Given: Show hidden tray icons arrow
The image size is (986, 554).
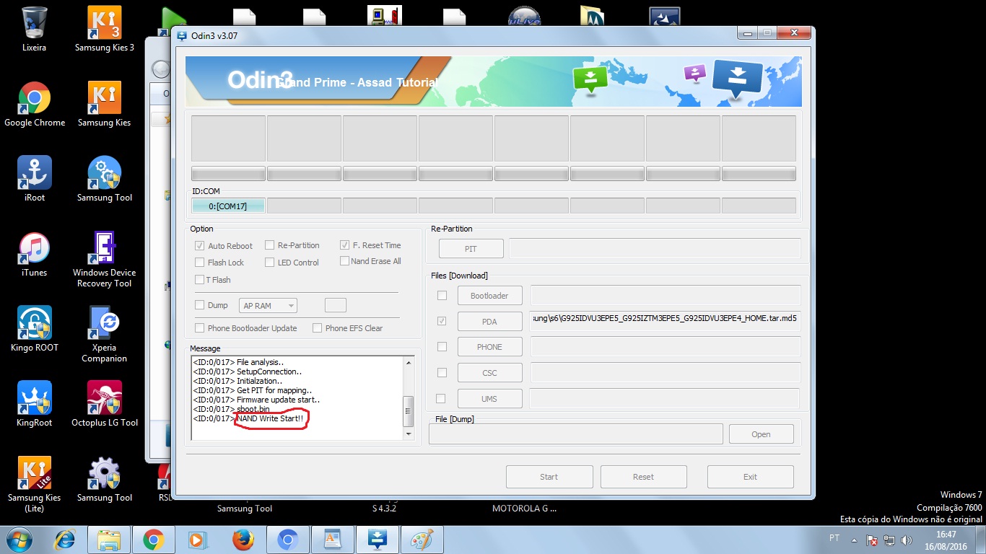Looking at the screenshot, I should point(855,540).
